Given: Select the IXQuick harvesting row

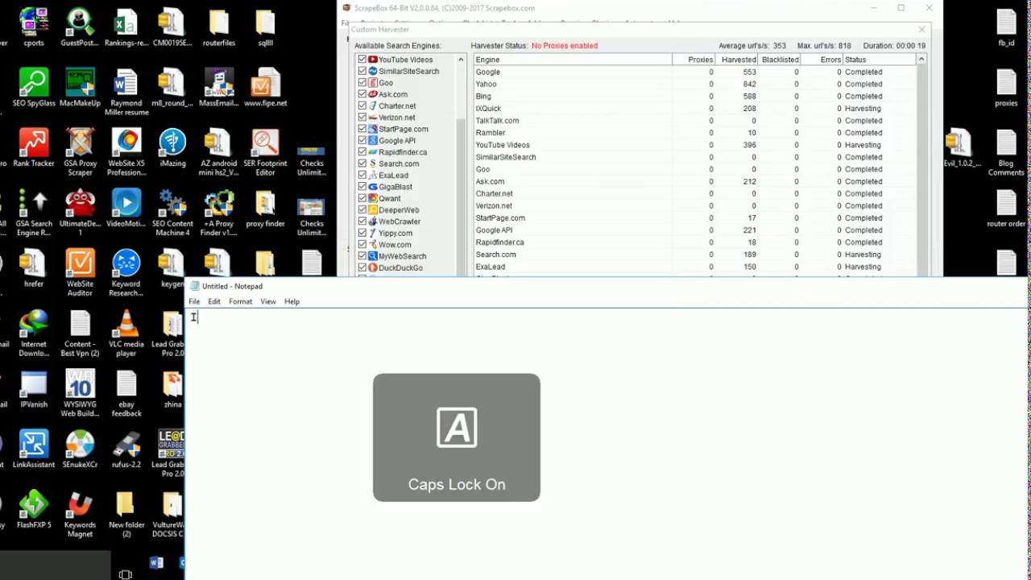Looking at the screenshot, I should 695,108.
